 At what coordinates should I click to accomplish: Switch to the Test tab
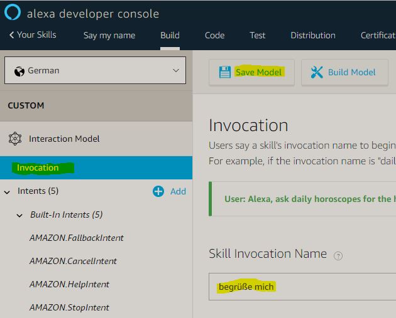[258, 35]
